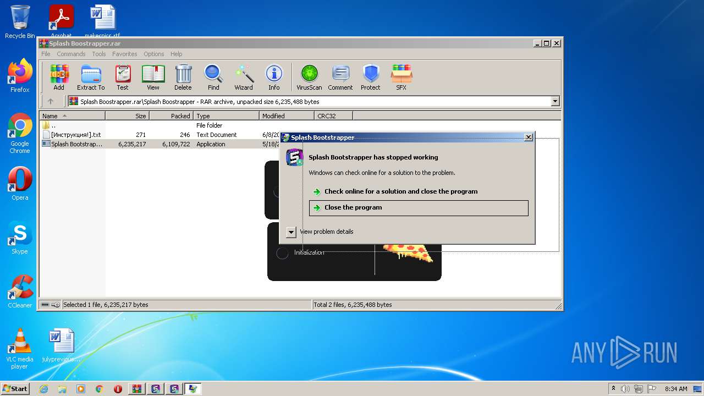Sort by the Name column header
The image size is (704, 396).
(x=72, y=116)
